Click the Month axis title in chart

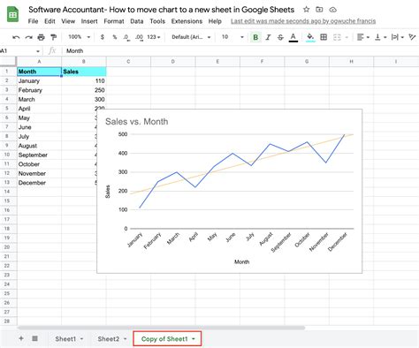coord(241,261)
